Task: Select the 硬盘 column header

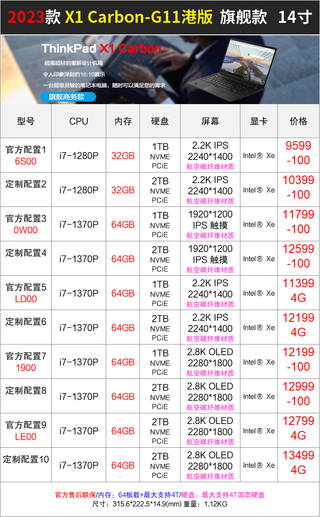Action: 160,121
